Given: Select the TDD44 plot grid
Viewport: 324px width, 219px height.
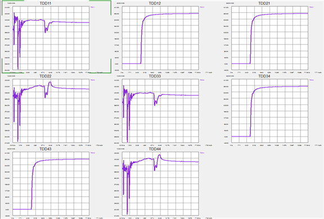Looking at the screenshot, I should click(160, 184).
